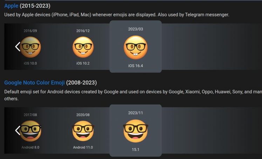Select the iOS 16.4 nerd face emoji
Viewport: 262px width, 159px height.
[x=136, y=47]
